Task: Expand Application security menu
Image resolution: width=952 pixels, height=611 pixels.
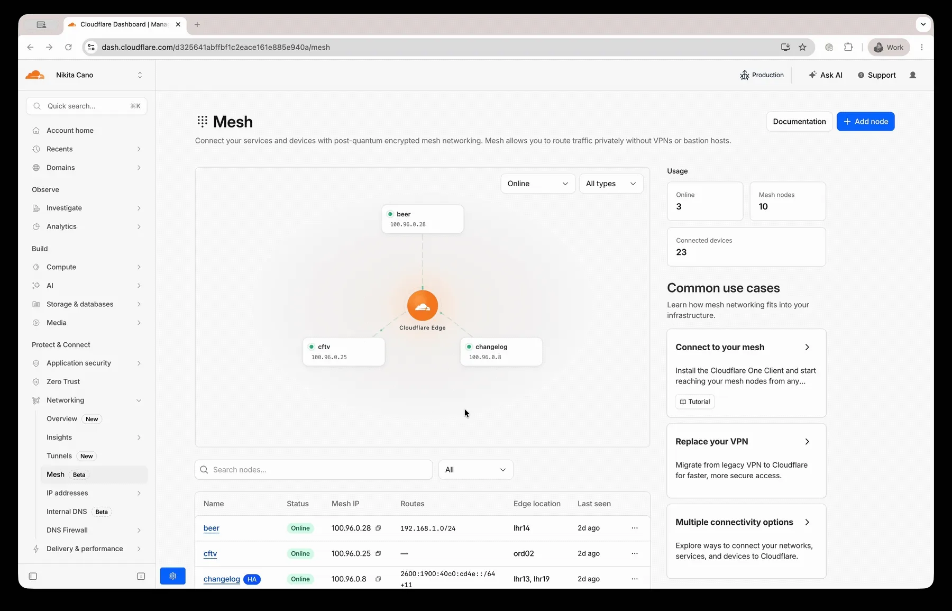Action: 87,363
